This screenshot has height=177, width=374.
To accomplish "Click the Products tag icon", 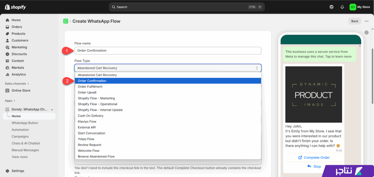I will pyautogui.click(x=7, y=34).
